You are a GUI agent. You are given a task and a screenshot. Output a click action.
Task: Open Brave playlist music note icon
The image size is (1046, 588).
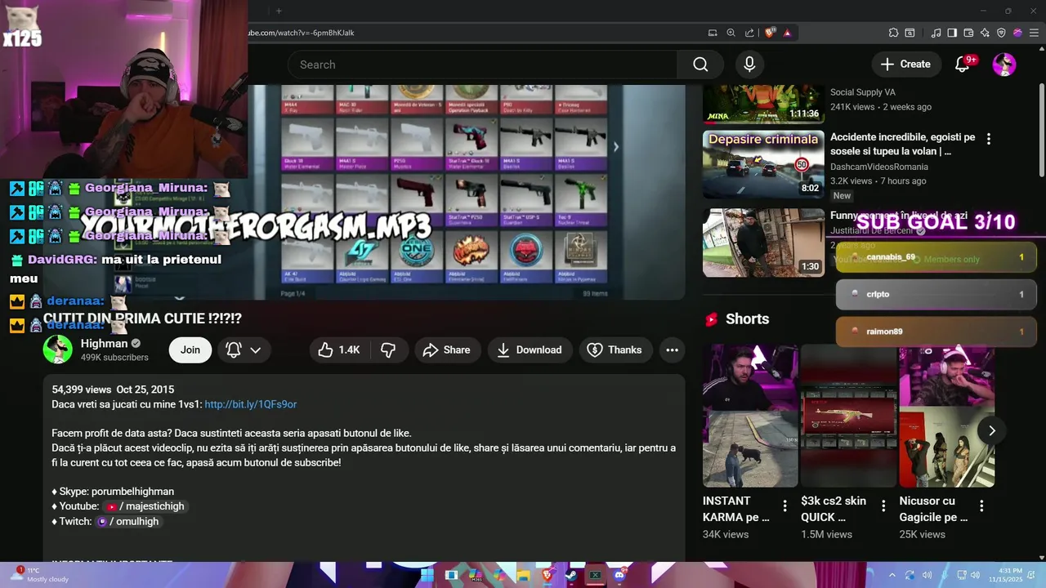coord(936,33)
